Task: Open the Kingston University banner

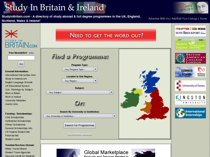Action: pyautogui.click(x=190, y=99)
